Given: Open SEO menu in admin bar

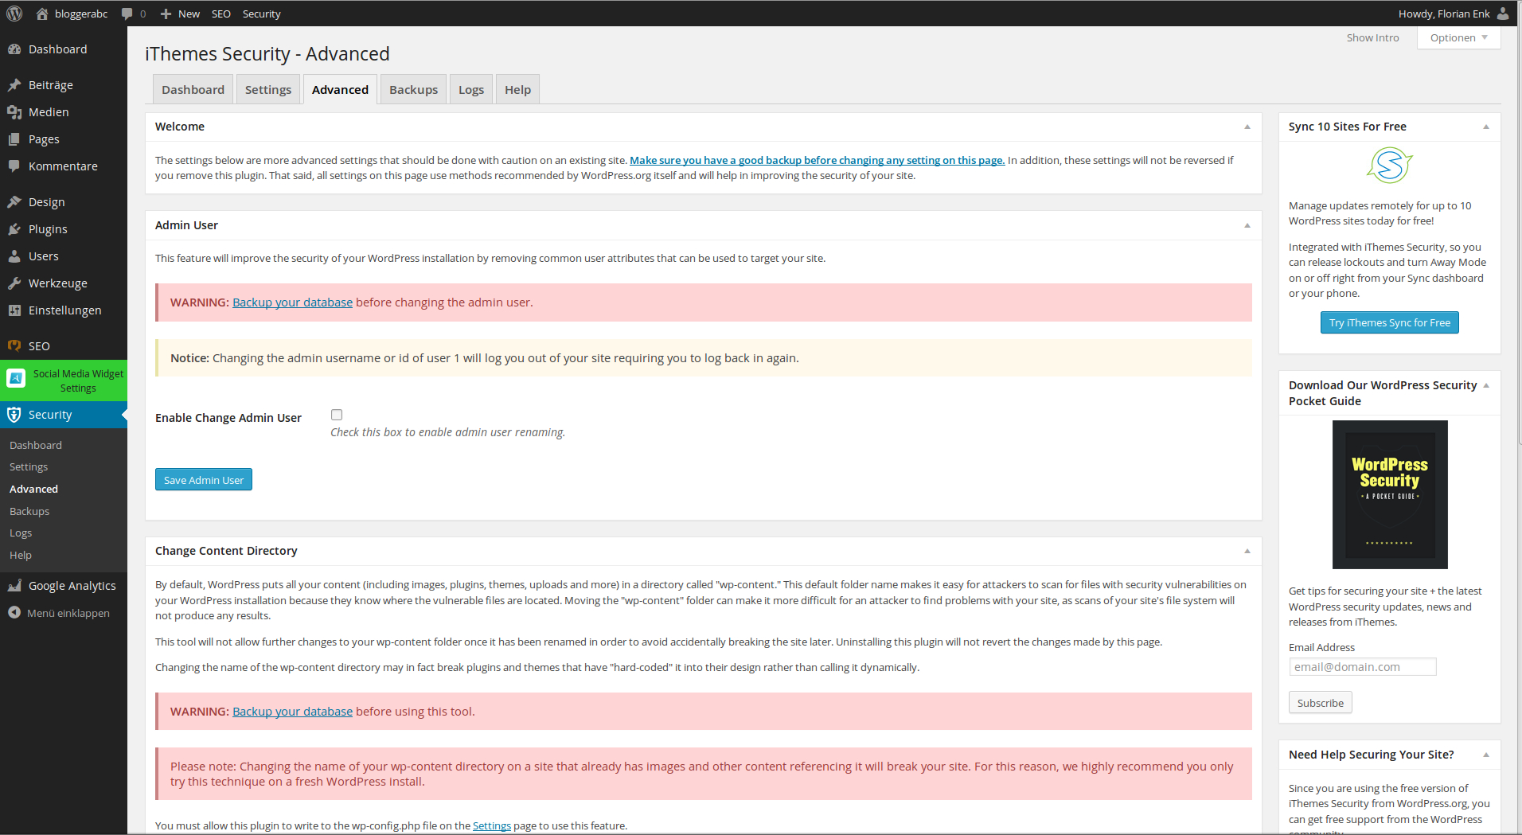Looking at the screenshot, I should pos(221,14).
